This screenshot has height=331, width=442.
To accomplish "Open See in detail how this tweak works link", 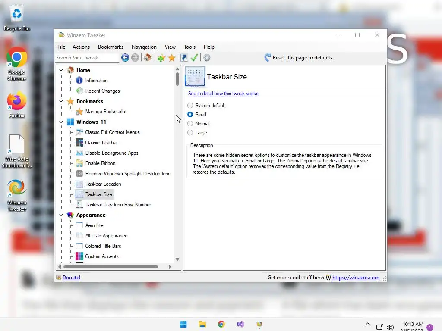I will [x=223, y=94].
